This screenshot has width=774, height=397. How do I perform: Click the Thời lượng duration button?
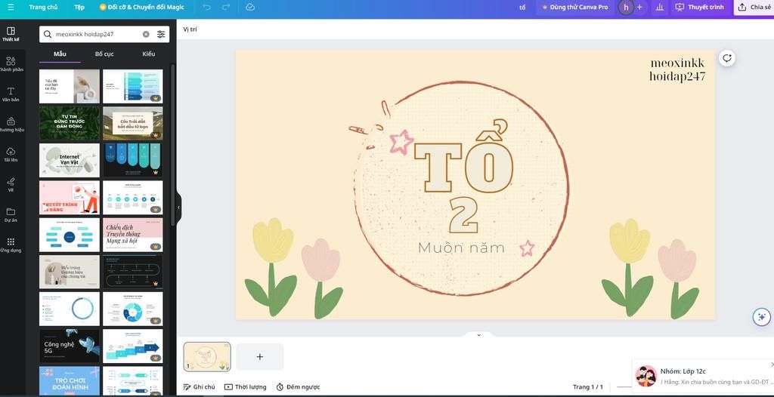pyautogui.click(x=246, y=387)
